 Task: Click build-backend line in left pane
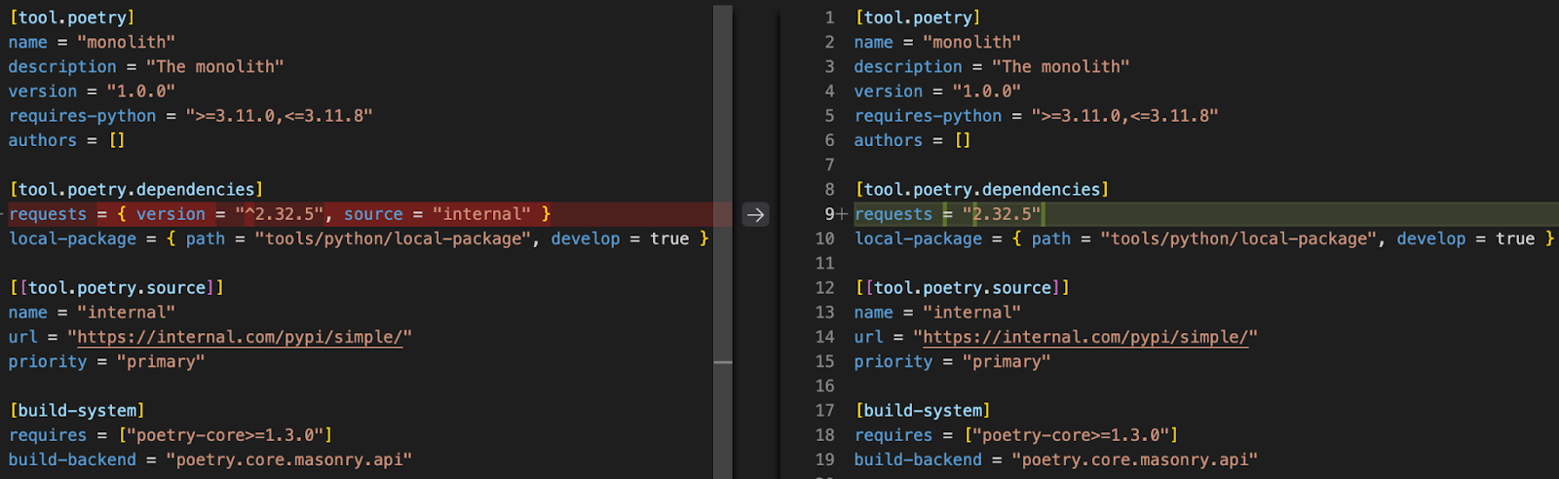pos(210,460)
